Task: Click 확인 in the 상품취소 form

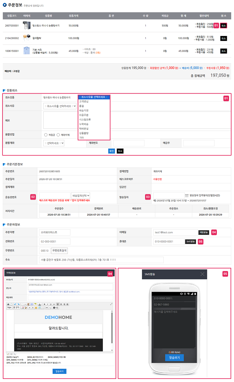Action: pos(112,151)
